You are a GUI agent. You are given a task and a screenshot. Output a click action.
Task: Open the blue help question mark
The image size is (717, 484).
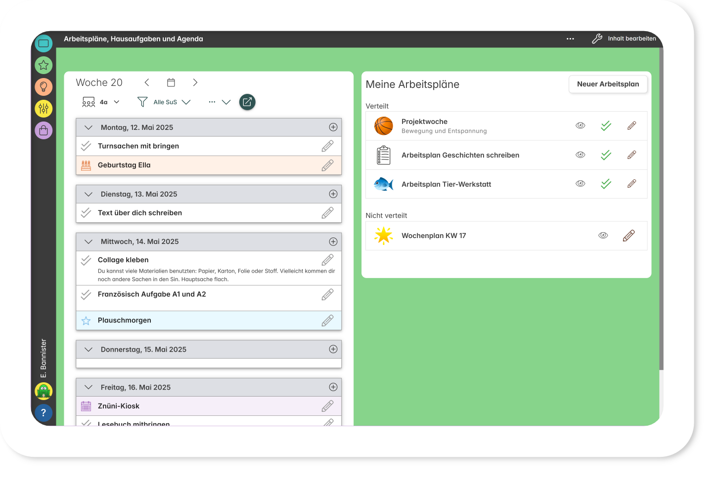click(x=44, y=413)
